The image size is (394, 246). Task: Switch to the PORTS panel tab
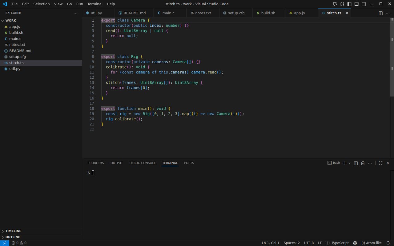189,163
